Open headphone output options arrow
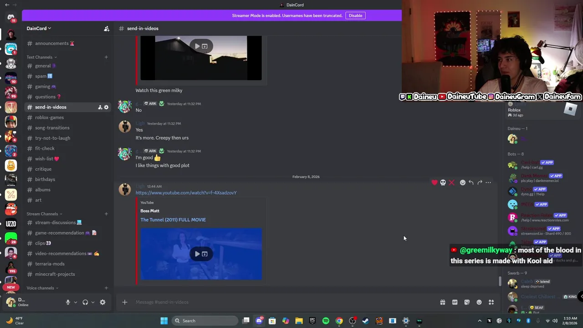The width and height of the screenshot is (583, 328). coord(93,302)
